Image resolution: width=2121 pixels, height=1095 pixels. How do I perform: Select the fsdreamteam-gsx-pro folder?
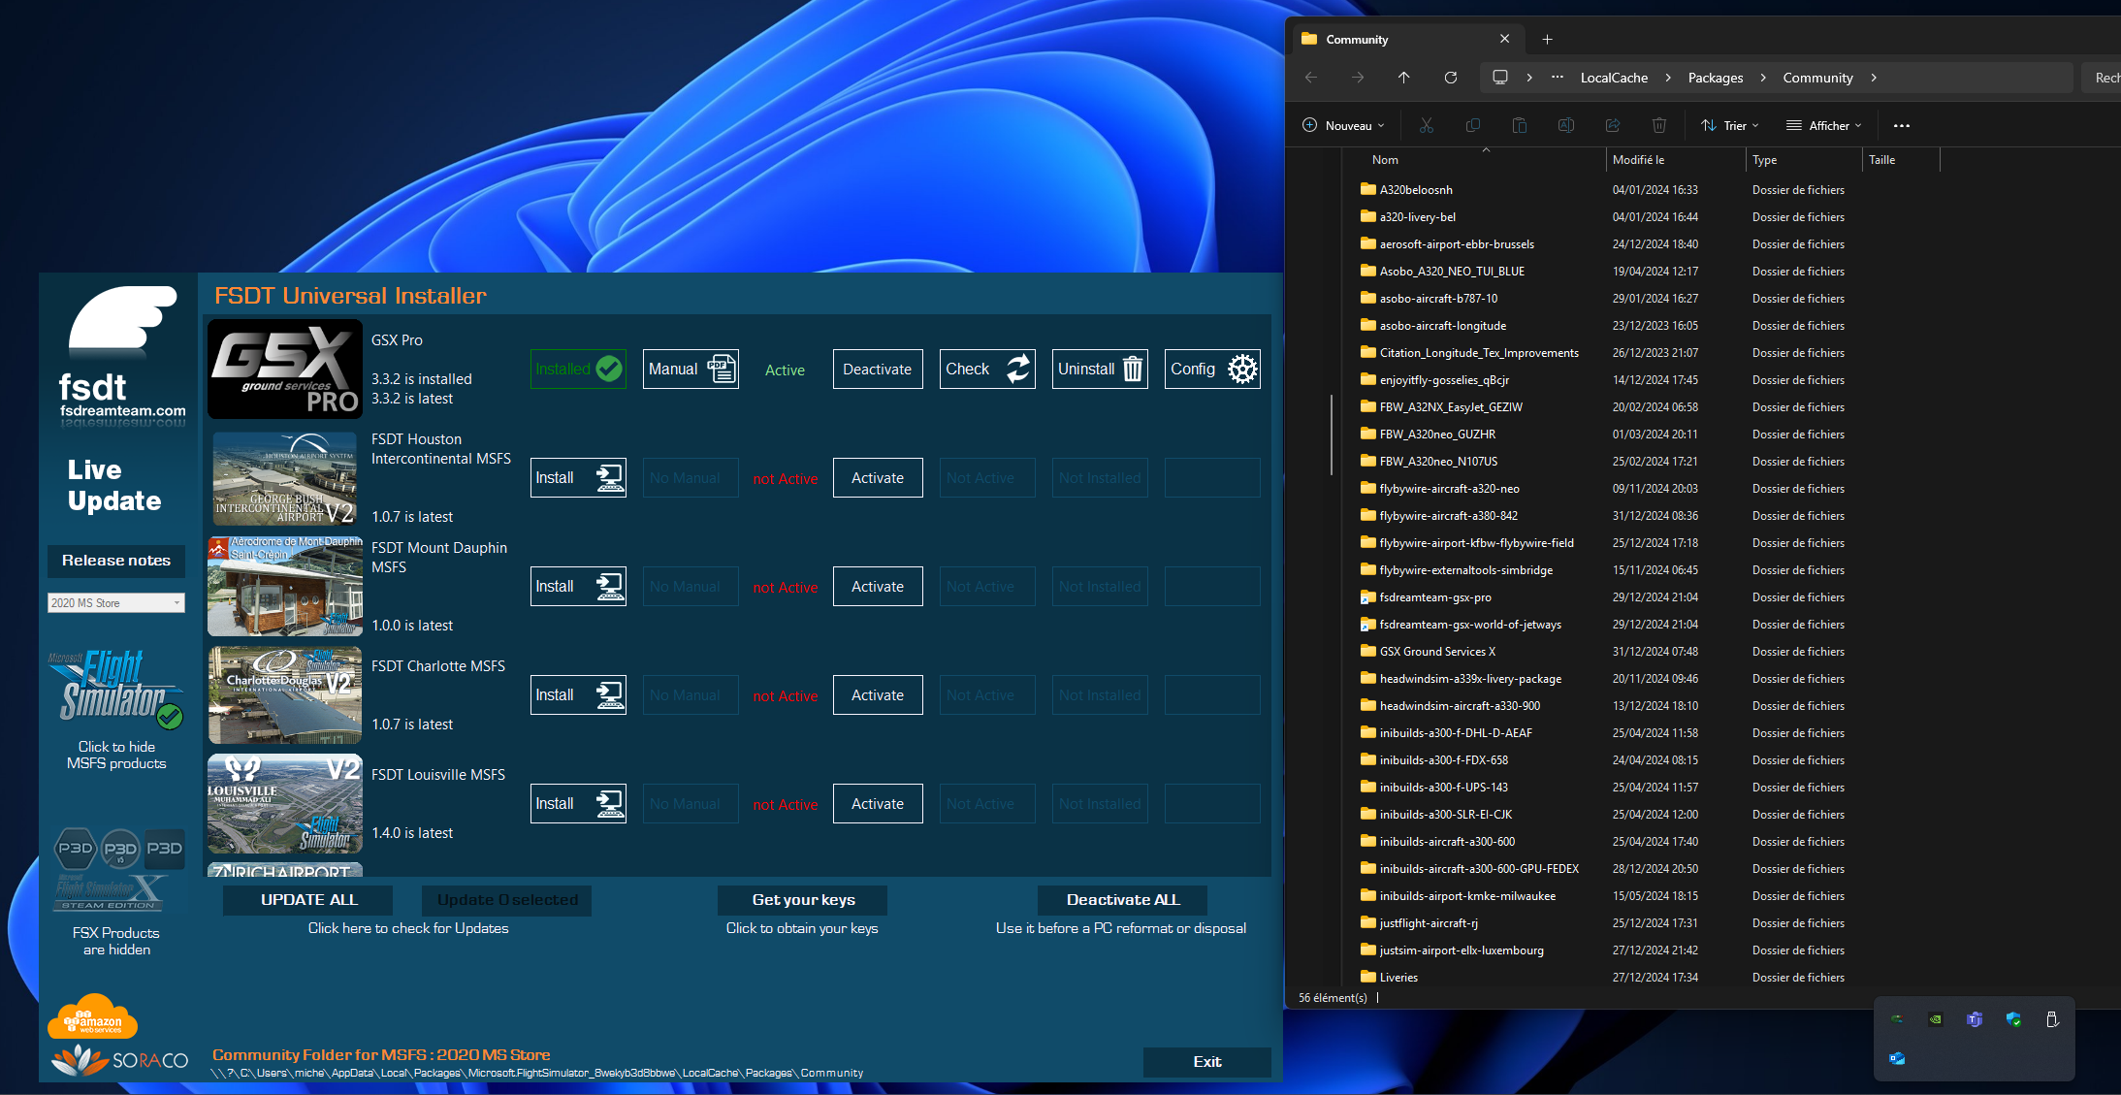click(1435, 597)
